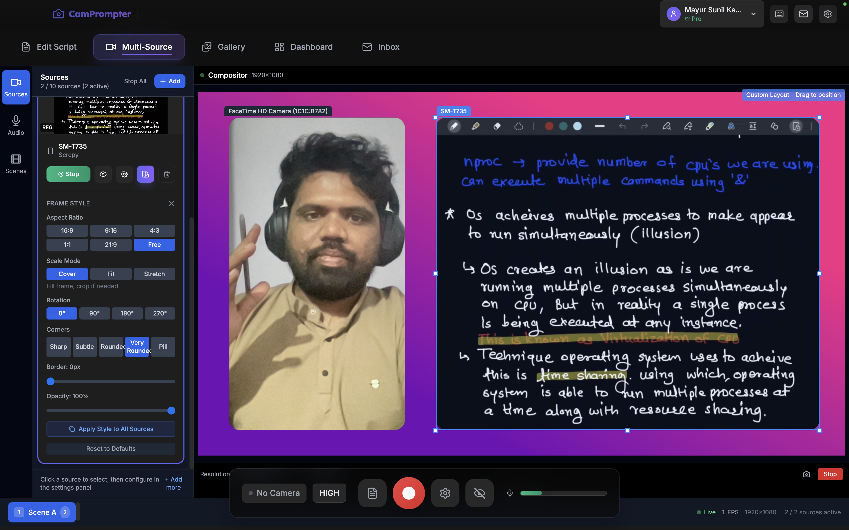Select the eraser tool on the whiteboard
Viewport: 849px width, 530px height.
497,126
